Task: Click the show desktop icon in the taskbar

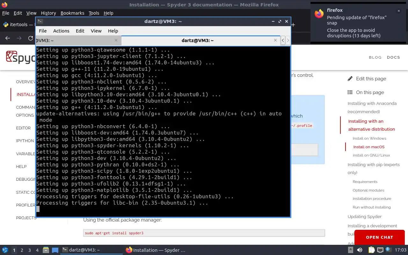Action: click(x=55, y=250)
